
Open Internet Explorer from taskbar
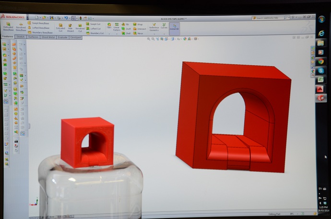click(x=321, y=33)
